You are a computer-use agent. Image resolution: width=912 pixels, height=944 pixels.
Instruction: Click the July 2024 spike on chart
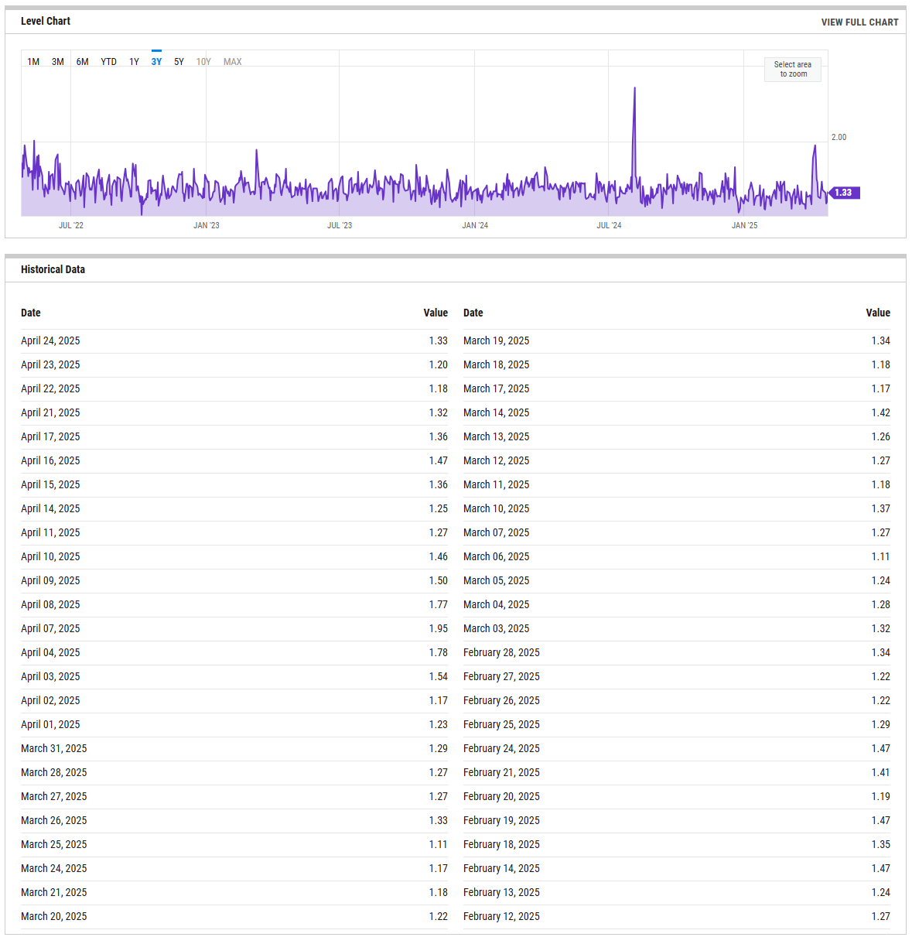click(x=635, y=88)
